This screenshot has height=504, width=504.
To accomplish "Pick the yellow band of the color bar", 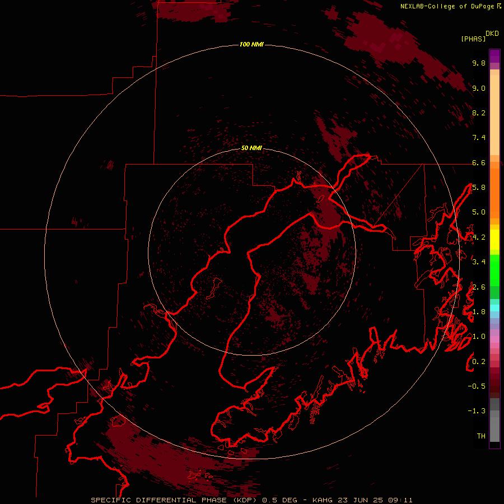I will pyautogui.click(x=494, y=240).
